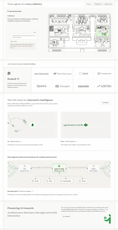The image size is (118, 230).
Task: Click the Try Cartesia button
Action: pyautogui.click(x=105, y=103)
